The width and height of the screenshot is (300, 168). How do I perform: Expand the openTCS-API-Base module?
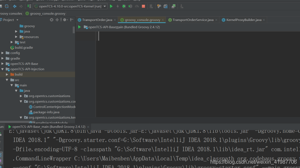click(x=3, y=64)
